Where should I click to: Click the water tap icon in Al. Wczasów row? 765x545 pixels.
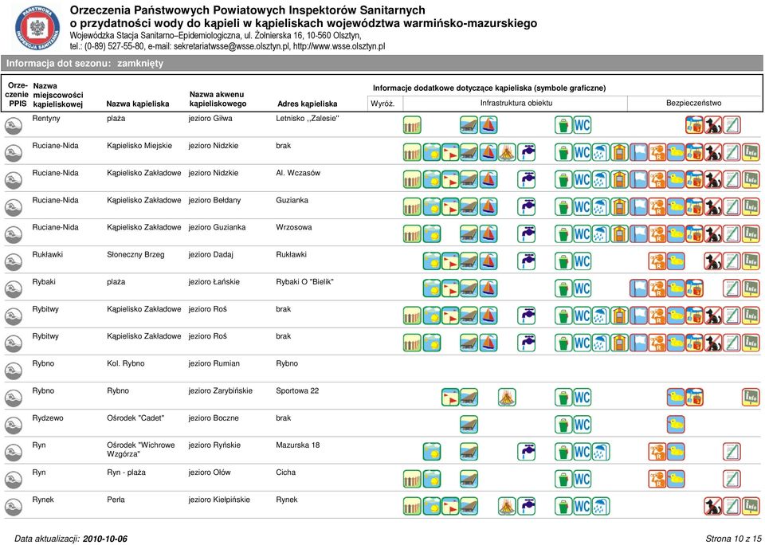[x=527, y=179]
